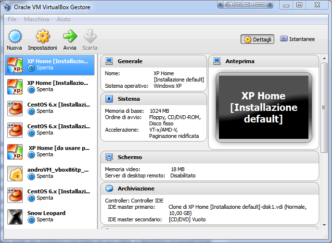Click the 'Windows XP' operating system value
This screenshot has width=332, height=243.
click(x=167, y=86)
